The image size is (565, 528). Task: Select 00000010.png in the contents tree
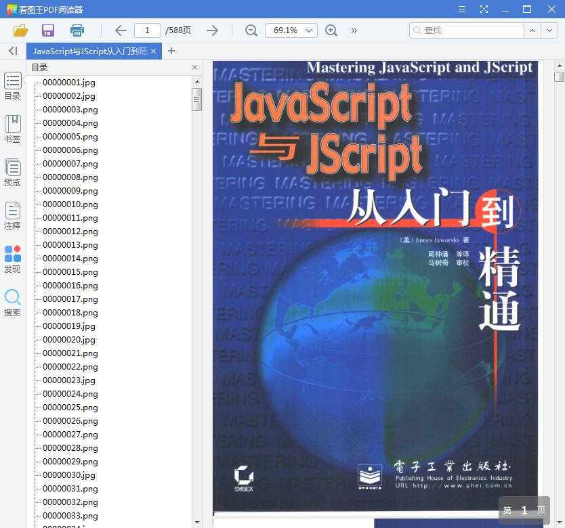point(70,204)
